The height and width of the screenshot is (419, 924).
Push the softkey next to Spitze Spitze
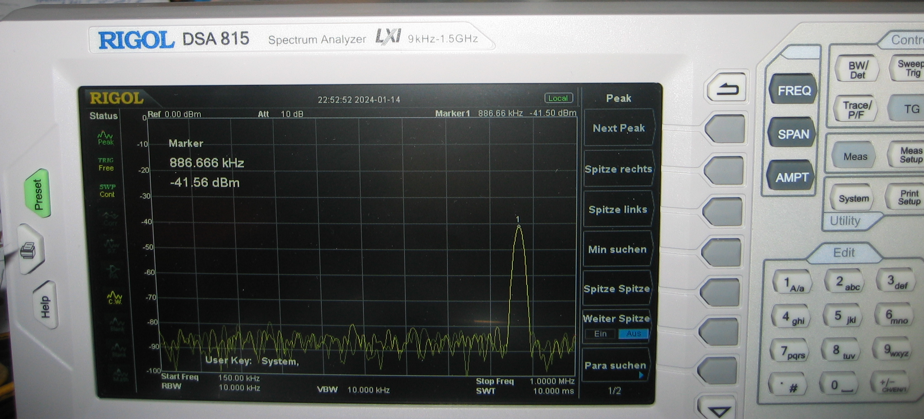tap(720, 292)
